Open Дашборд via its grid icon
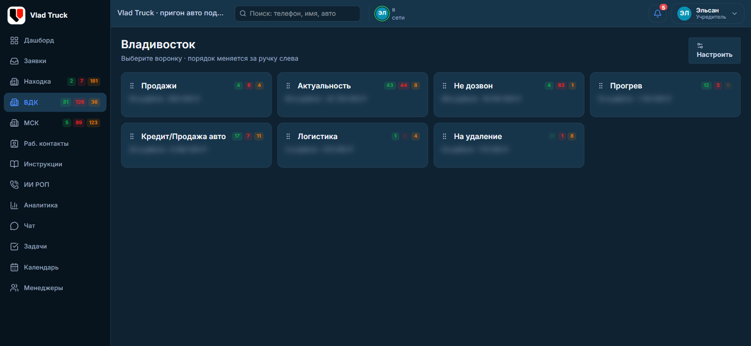Viewport: 751px width, 346px height. tap(14, 40)
